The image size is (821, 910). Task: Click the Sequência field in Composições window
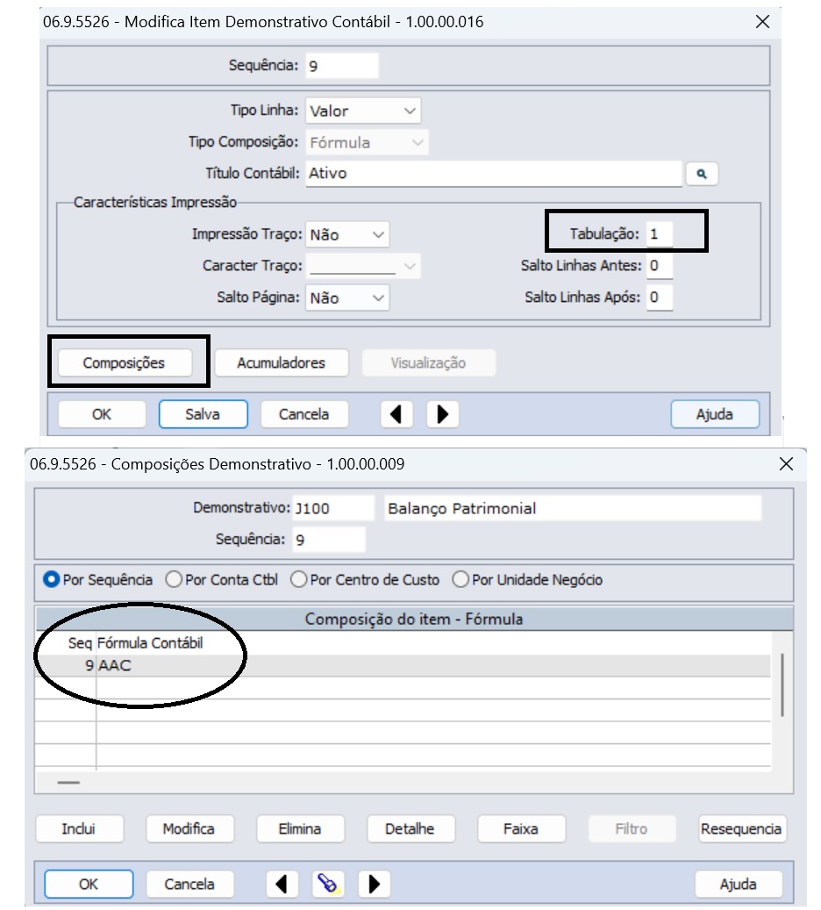[x=328, y=540]
